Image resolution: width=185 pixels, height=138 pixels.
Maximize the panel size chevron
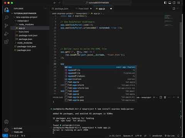click(174, 97)
